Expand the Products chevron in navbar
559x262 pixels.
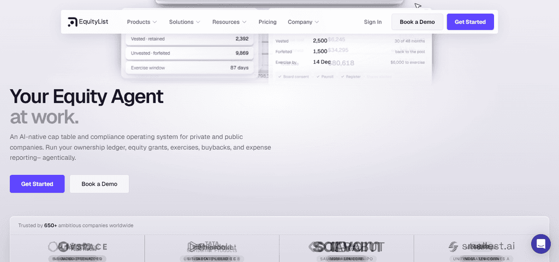pos(154,22)
